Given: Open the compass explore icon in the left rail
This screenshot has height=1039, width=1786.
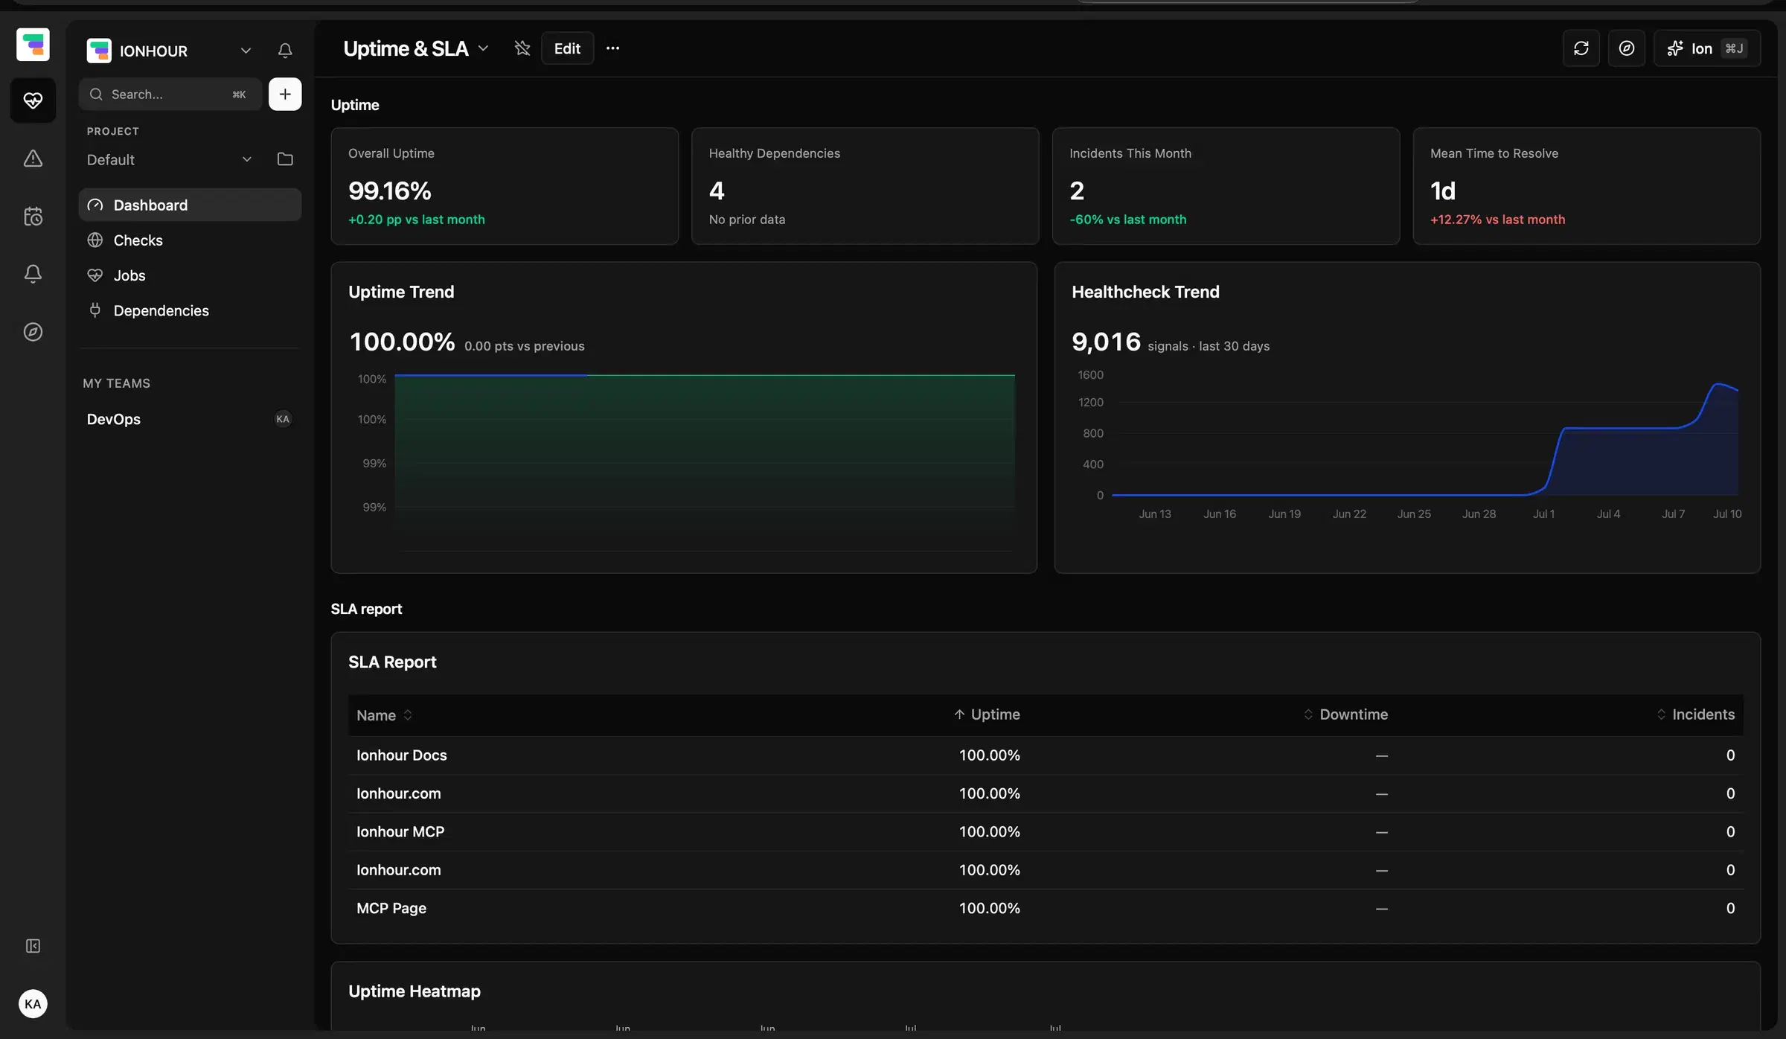Looking at the screenshot, I should [x=33, y=332].
